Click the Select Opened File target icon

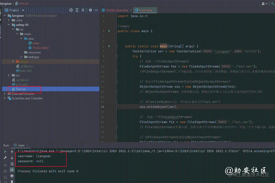pos(71,10)
